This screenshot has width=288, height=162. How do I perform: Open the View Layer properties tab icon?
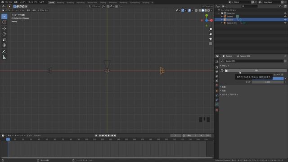coord(217,76)
